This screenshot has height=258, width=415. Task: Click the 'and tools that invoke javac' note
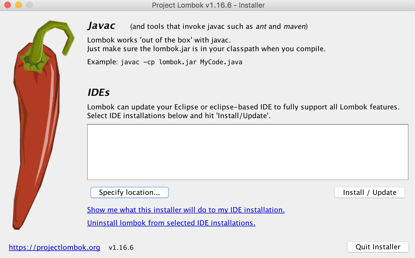click(x=219, y=26)
